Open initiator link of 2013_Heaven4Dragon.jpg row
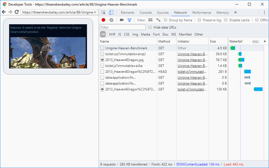 (192, 60)
